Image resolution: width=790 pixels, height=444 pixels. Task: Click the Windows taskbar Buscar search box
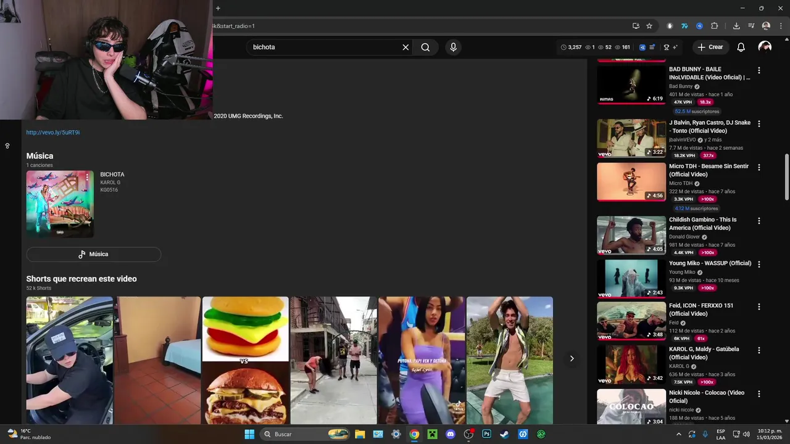tap(305, 434)
